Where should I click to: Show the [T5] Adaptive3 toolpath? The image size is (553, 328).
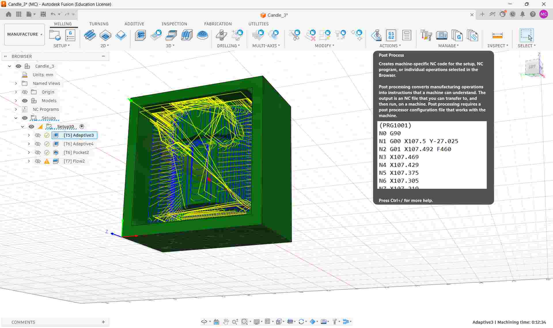pyautogui.click(x=38, y=135)
